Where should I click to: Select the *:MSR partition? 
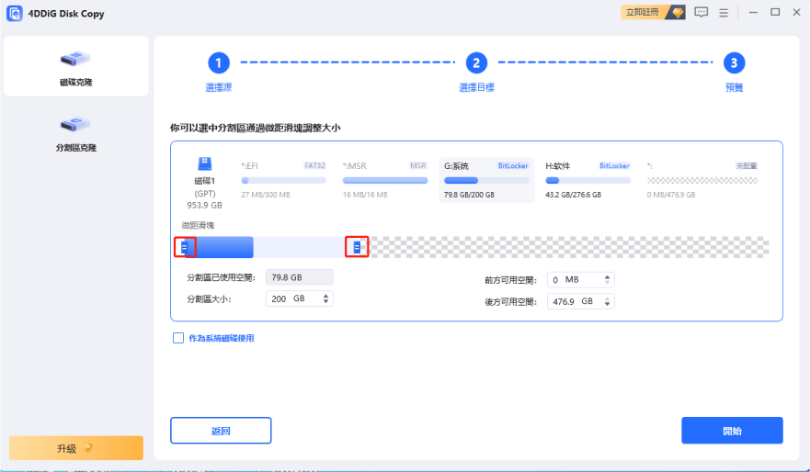[x=385, y=180]
